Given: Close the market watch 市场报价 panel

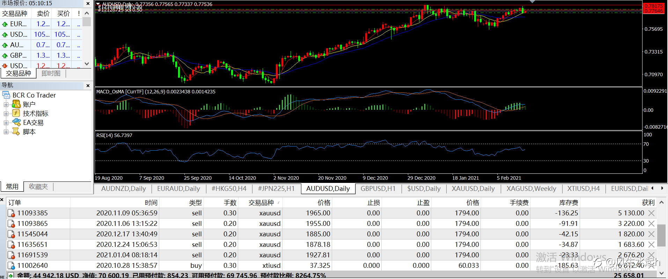Looking at the screenshot, I should (88, 3).
